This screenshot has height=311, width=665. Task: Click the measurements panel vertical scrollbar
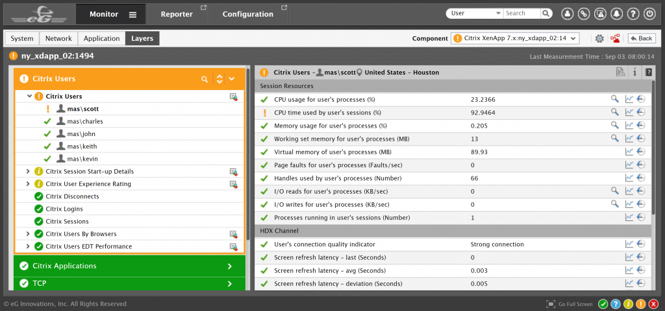tap(654, 146)
